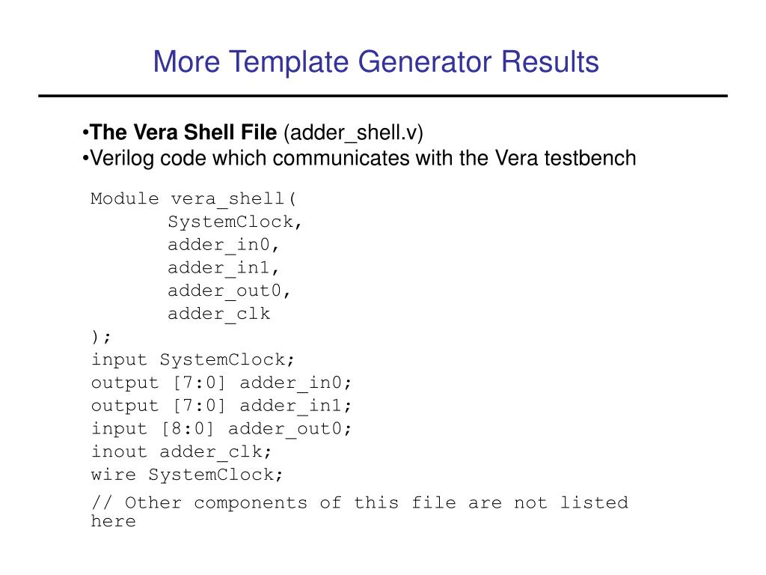Click the closing ); line
This screenshot has height=575, width=766.
(x=101, y=337)
